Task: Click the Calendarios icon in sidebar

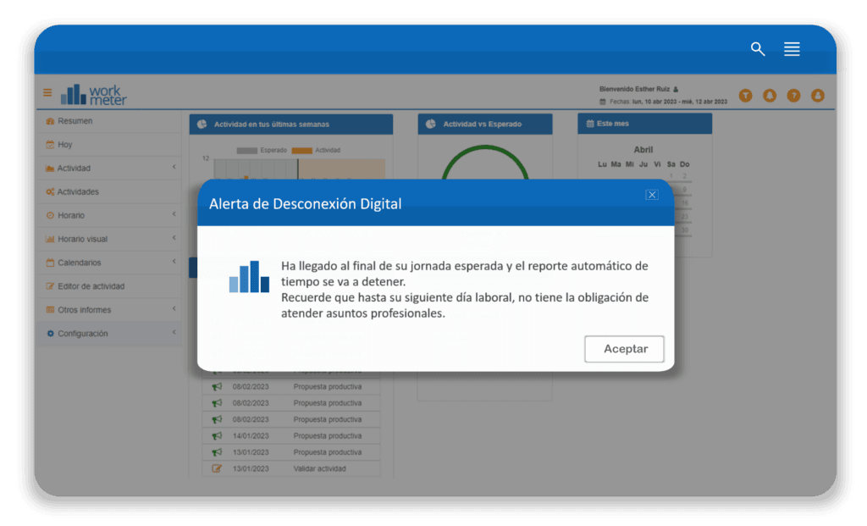Action: (x=50, y=263)
